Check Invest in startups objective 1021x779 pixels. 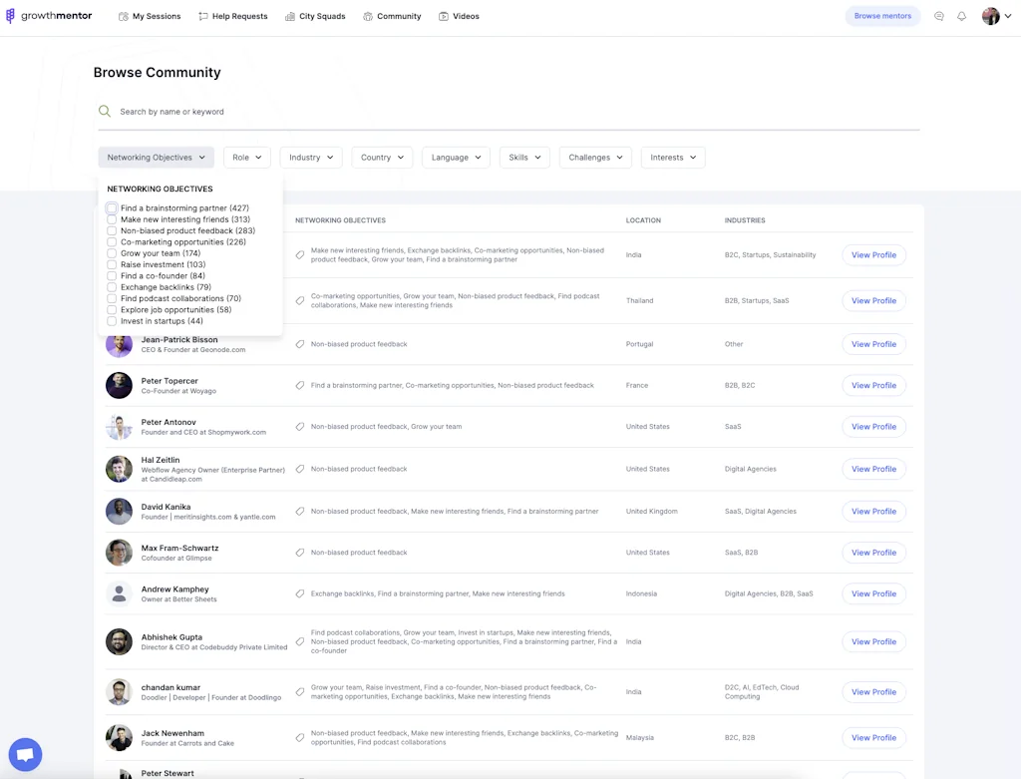[x=112, y=320]
